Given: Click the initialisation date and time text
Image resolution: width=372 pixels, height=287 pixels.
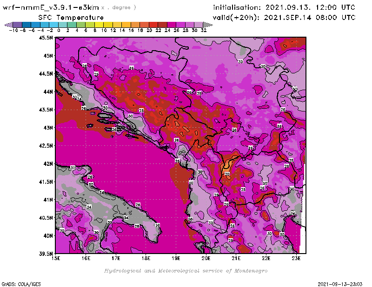Looking at the screenshot, I should coord(284,7).
